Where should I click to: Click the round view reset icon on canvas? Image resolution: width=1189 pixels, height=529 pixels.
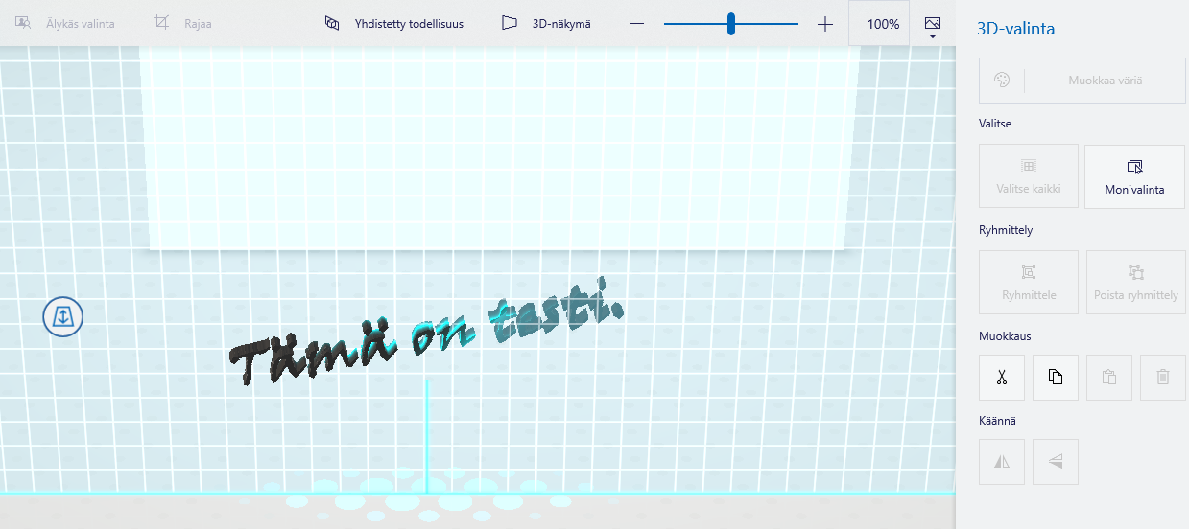[63, 316]
